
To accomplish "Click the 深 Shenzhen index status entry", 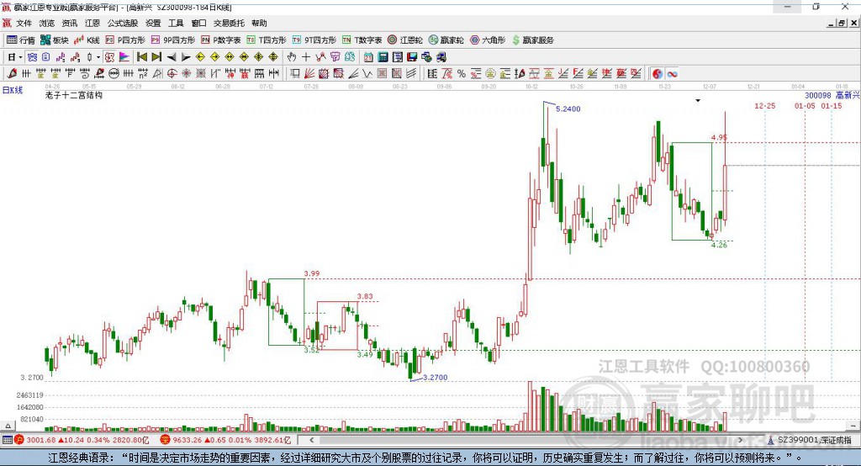I will coord(226,440).
